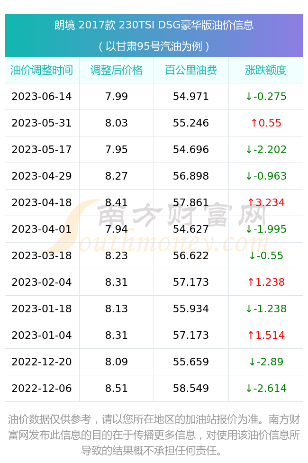
Task: Select the column header '百公里油费'
Action: 191,70
